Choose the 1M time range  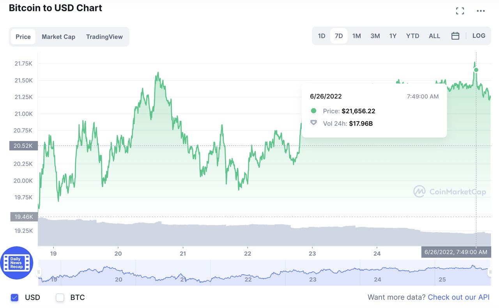356,36
